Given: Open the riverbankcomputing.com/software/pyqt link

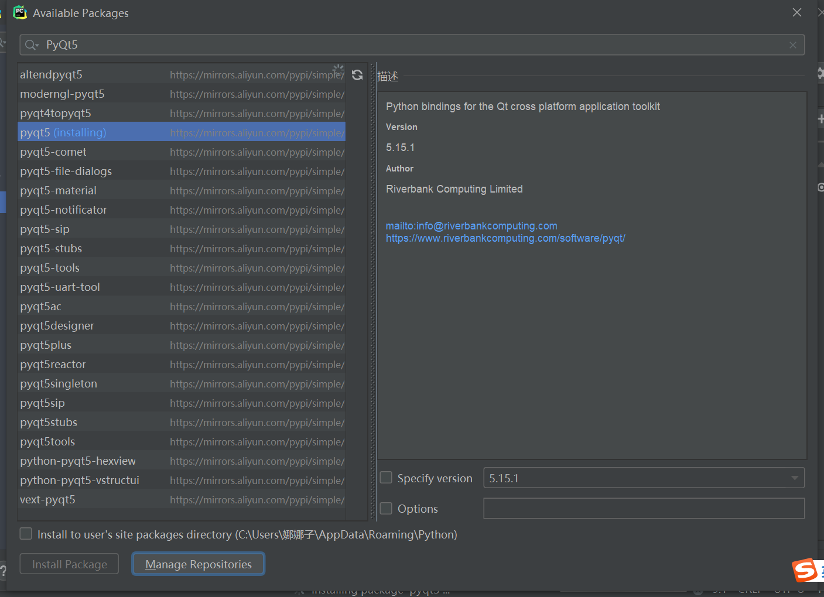Looking at the screenshot, I should tap(505, 238).
